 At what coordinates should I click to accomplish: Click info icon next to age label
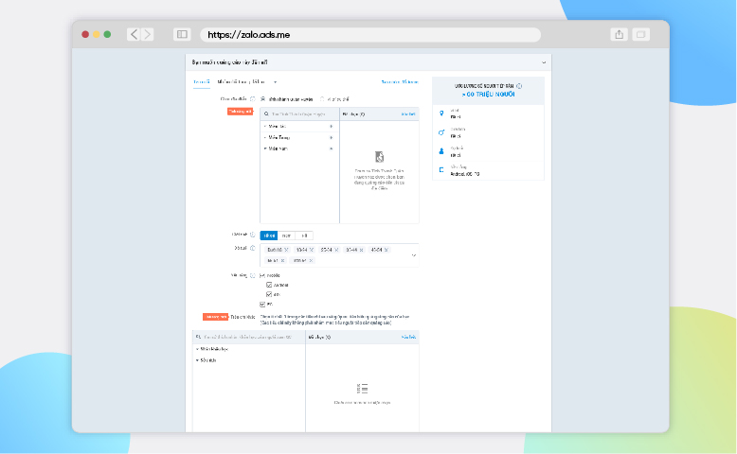tap(252, 248)
